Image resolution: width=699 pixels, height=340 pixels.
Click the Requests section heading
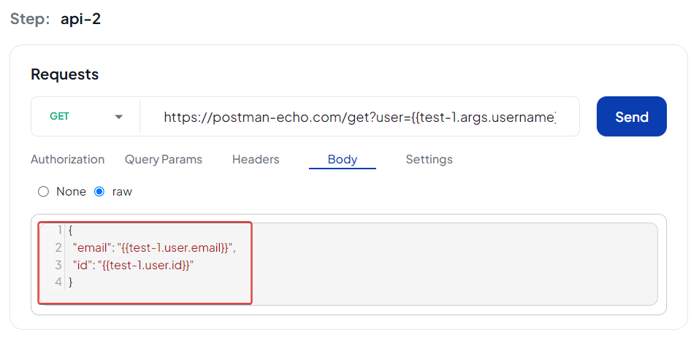(x=64, y=74)
